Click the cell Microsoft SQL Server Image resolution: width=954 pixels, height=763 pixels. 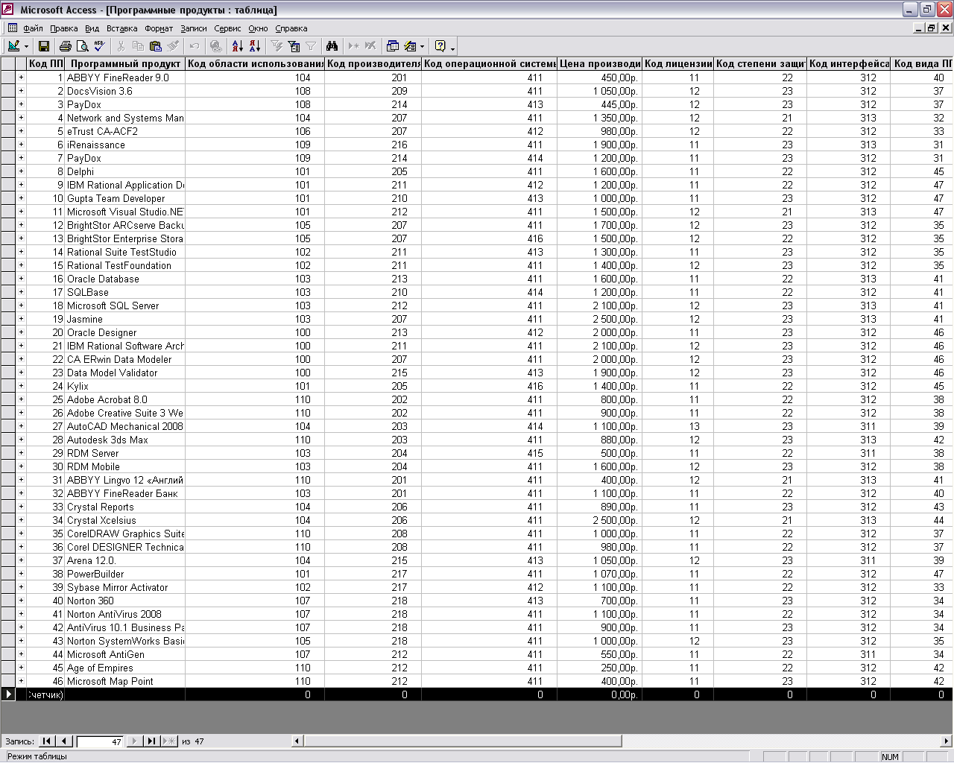[x=124, y=305]
